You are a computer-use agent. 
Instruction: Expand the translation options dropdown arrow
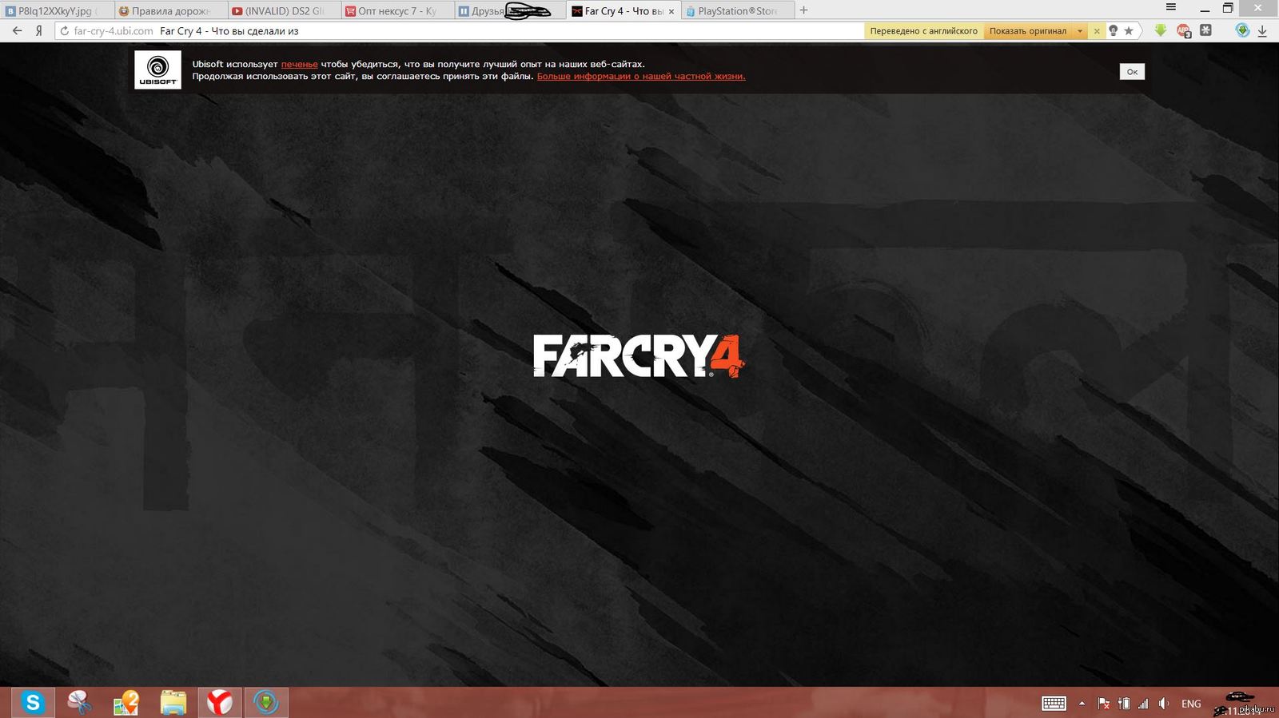pyautogui.click(x=1079, y=31)
